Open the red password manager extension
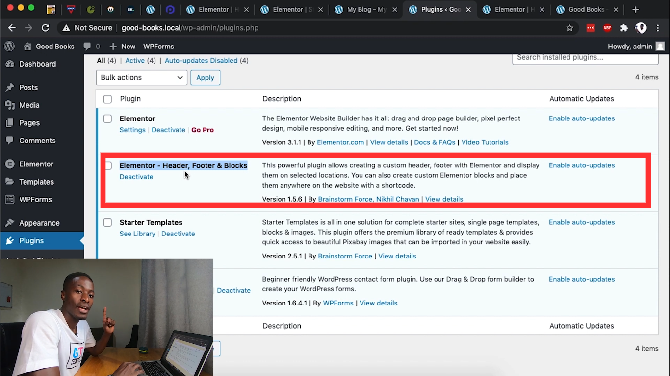670x376 pixels. [591, 28]
